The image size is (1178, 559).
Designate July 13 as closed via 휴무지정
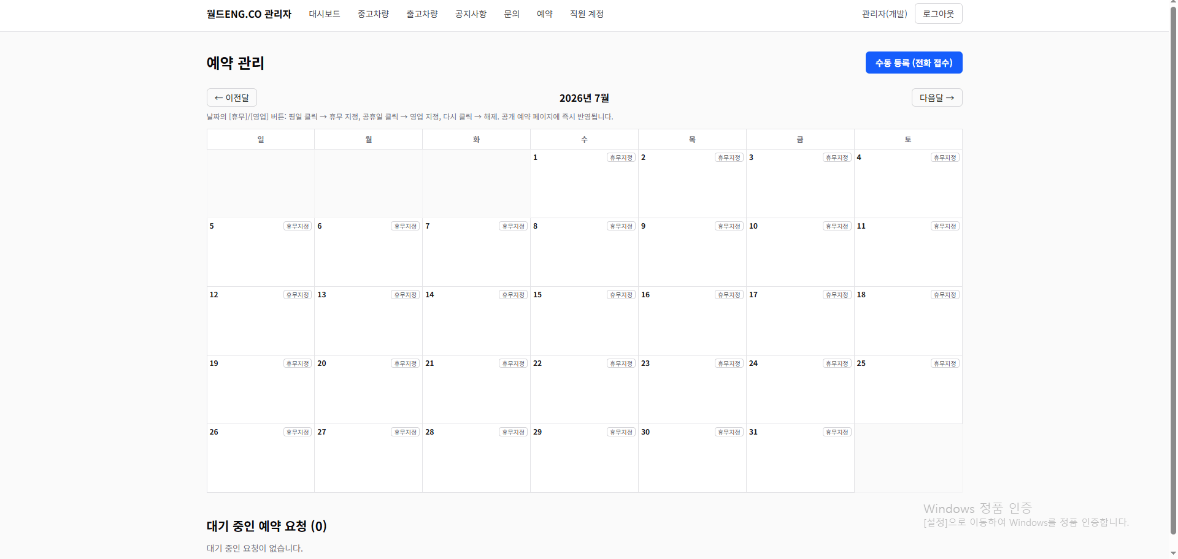tap(405, 295)
